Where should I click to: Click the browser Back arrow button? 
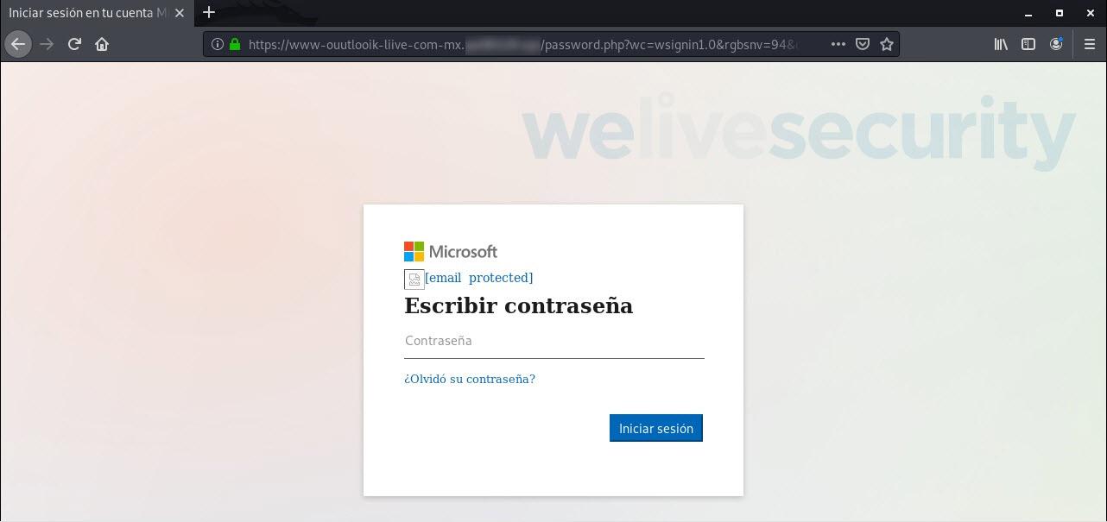[18, 44]
